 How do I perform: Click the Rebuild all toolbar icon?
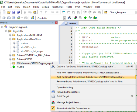(14, 18)
